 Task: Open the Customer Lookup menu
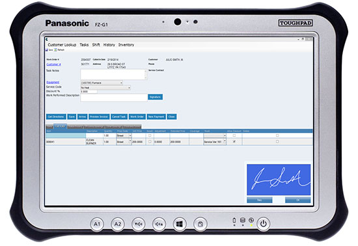click(62, 45)
